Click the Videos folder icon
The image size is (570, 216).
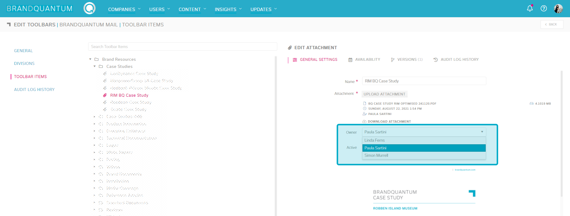(101, 167)
